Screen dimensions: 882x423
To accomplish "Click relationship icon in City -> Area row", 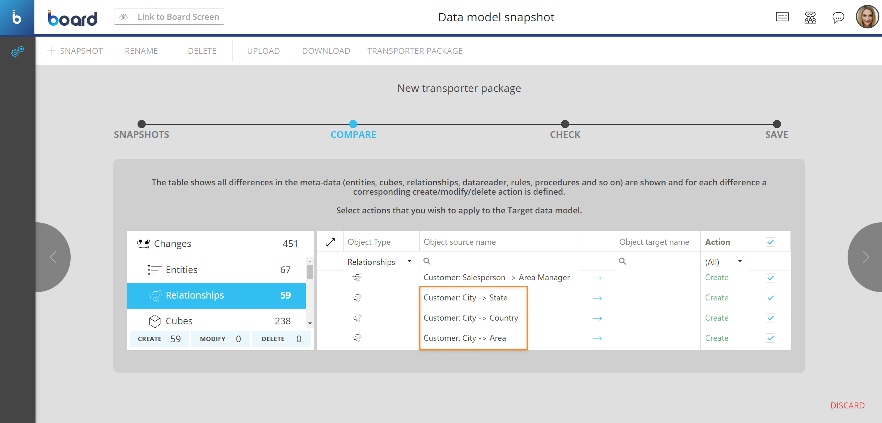I will point(357,338).
